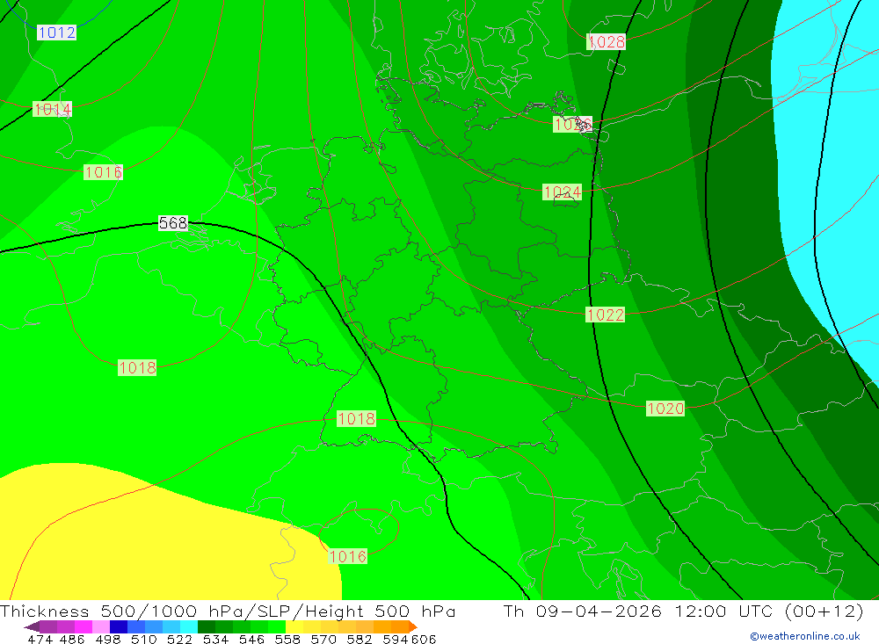Click the 522 legend value
Viewport: 879px width, 644px height.
tap(179, 639)
